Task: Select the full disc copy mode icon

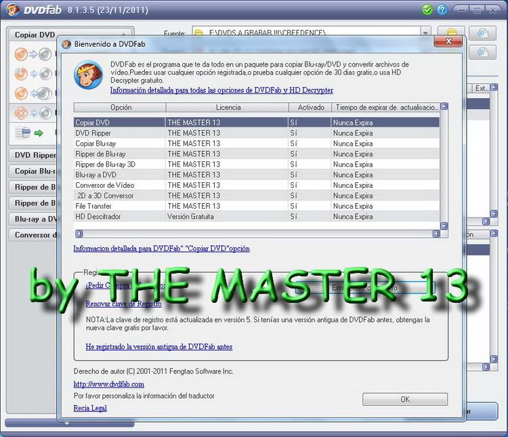Action: click(33, 54)
